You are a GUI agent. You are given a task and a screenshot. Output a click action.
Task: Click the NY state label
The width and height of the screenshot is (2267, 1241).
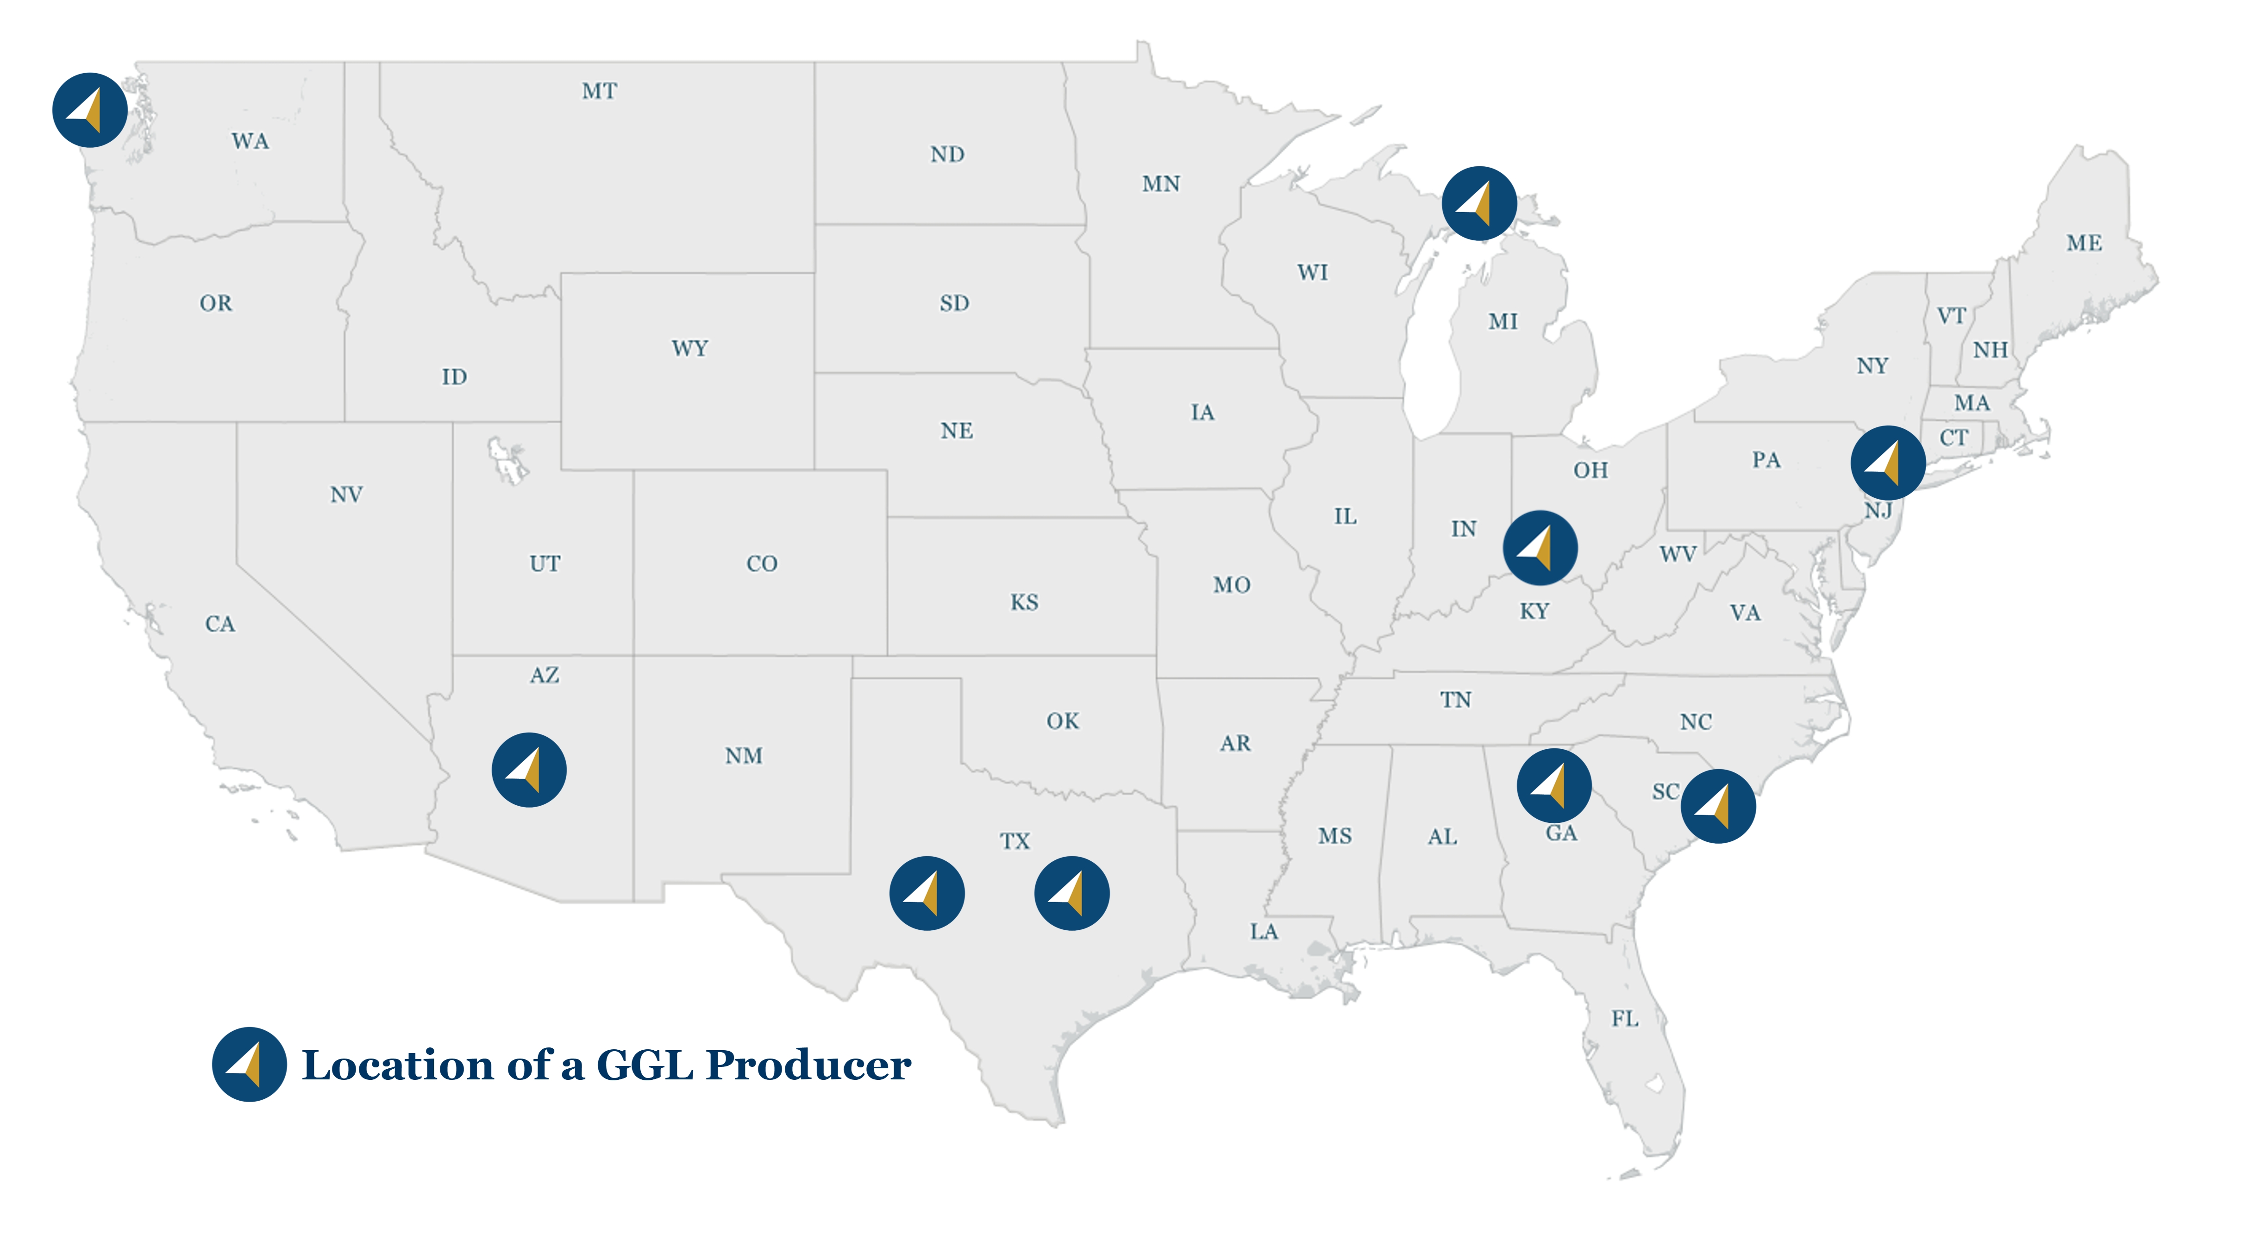click(x=1872, y=366)
